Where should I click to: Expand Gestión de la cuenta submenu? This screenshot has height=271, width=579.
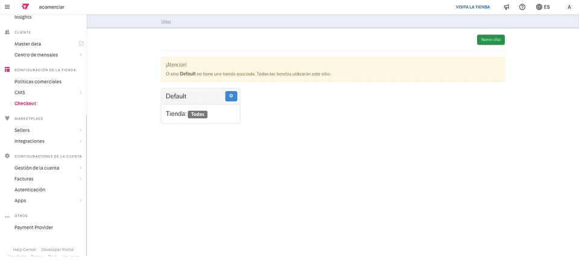click(81, 168)
